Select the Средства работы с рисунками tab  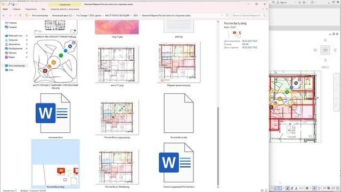65,9
